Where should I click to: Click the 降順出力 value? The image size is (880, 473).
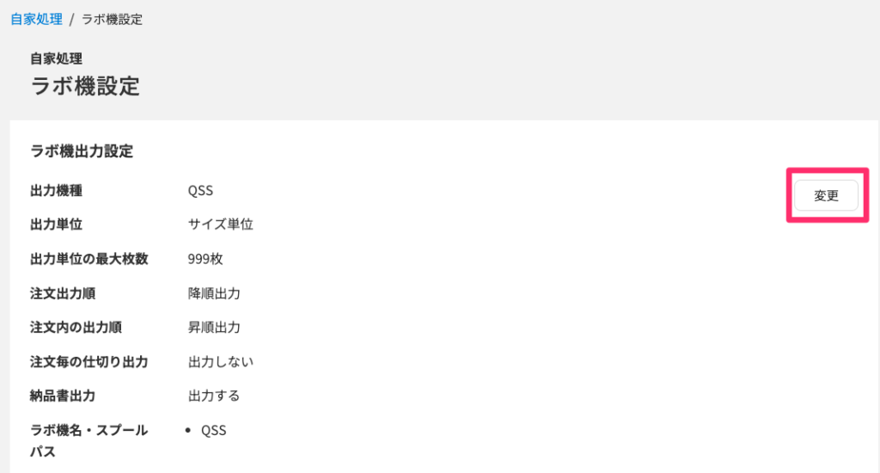pos(214,293)
